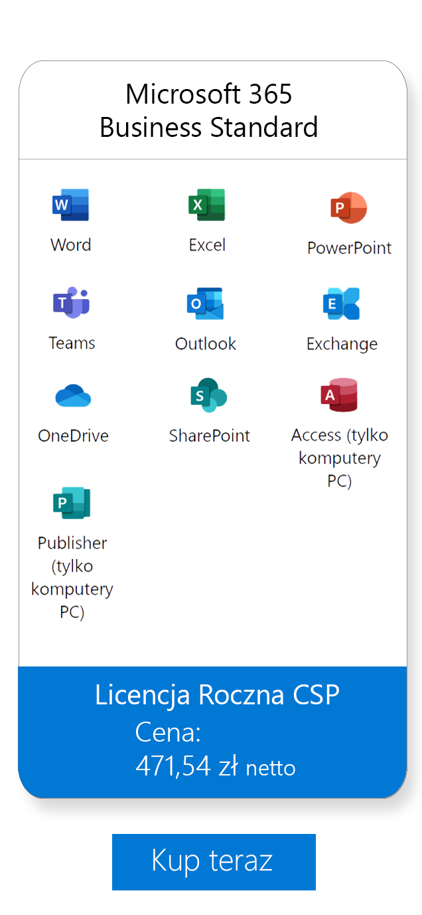The image size is (422, 915).
Task: Click the purple Teams icon
Action: (71, 304)
